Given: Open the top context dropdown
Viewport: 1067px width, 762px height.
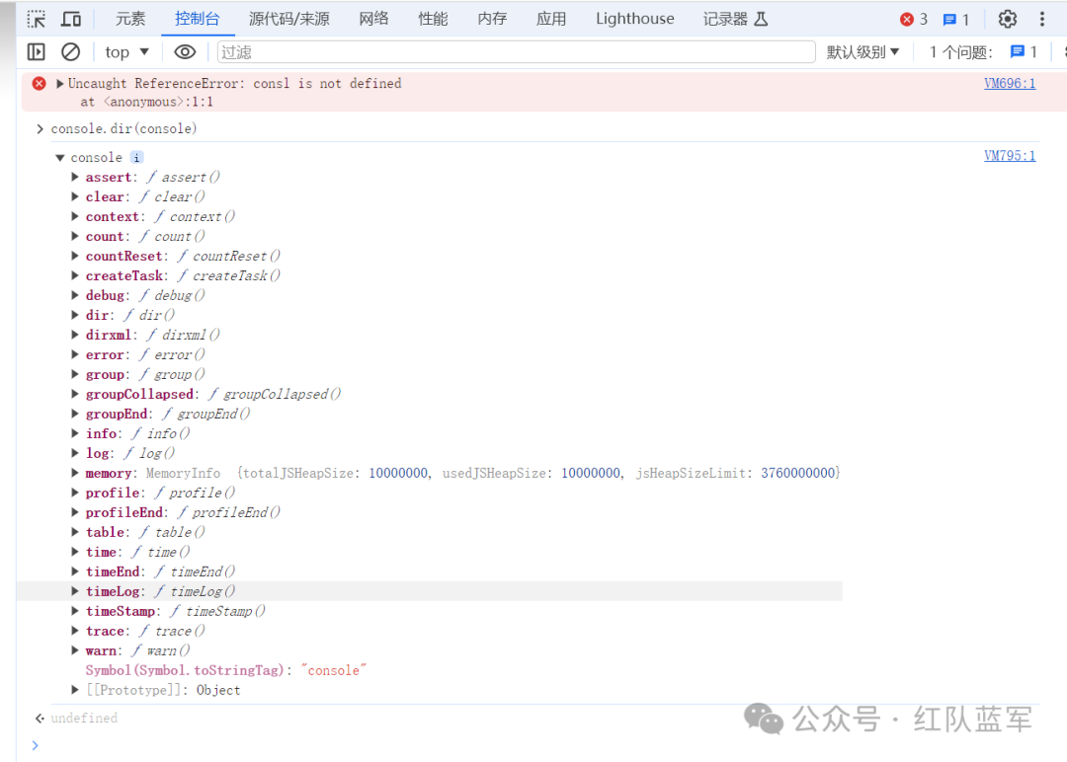Looking at the screenshot, I should [127, 52].
